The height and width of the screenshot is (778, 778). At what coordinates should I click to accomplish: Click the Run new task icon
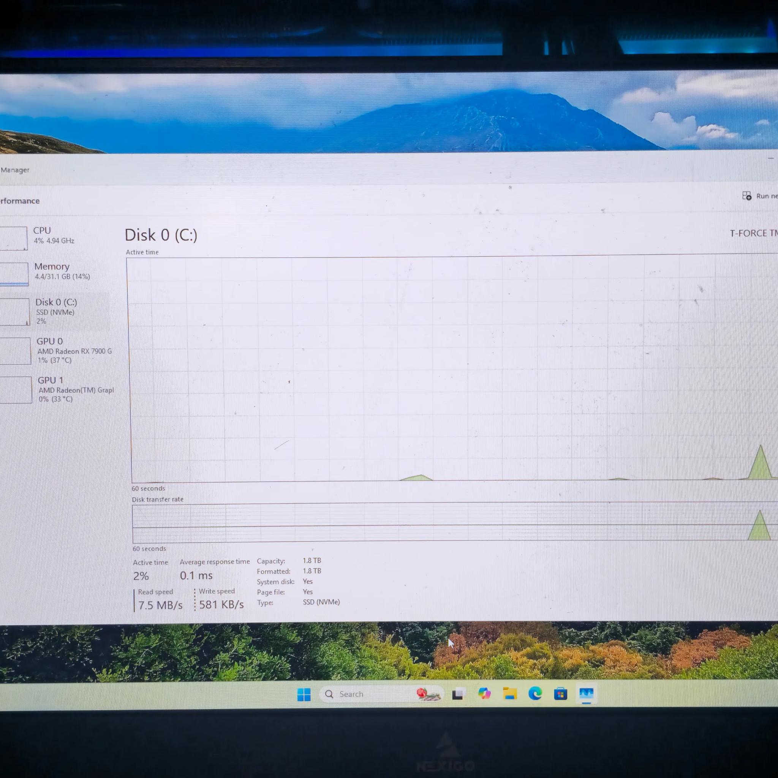tap(746, 196)
